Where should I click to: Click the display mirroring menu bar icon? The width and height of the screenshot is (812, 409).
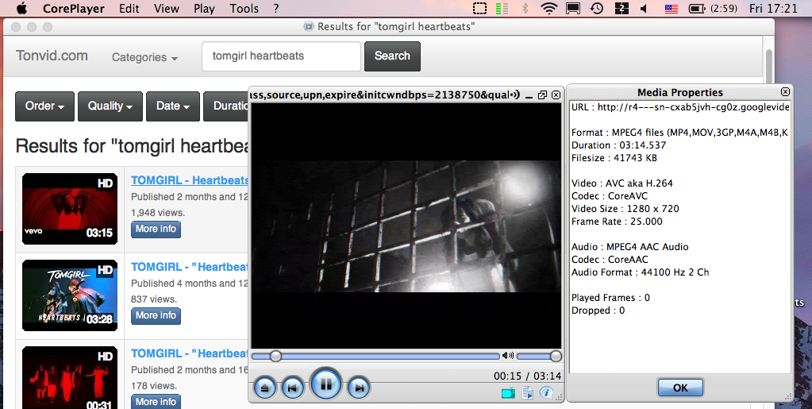pyautogui.click(x=573, y=8)
